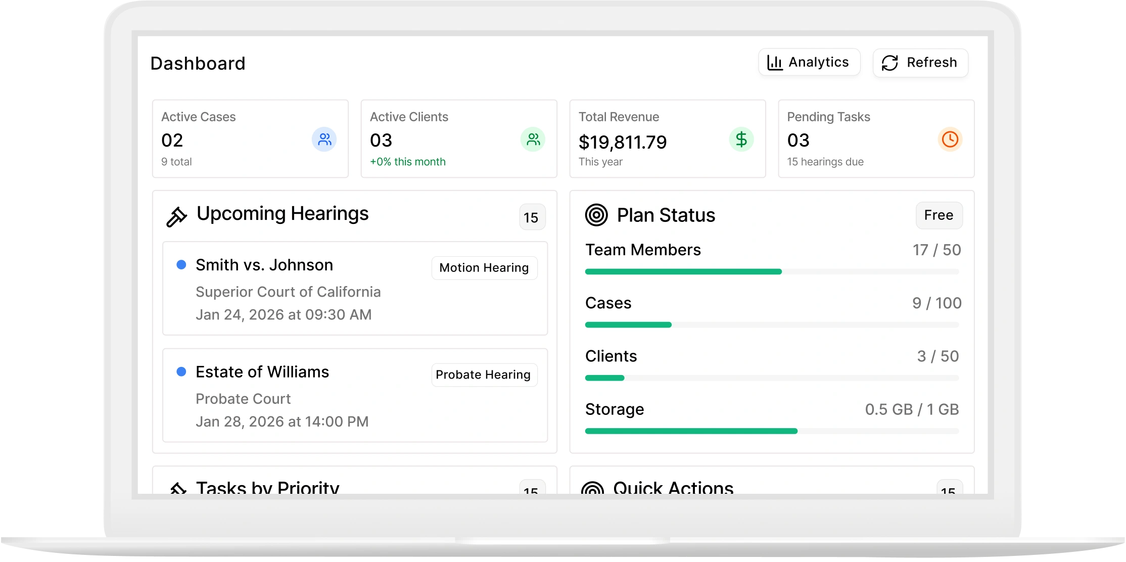Click the Clients usage progress bar
Viewport: 1126px width, 562px height.
coord(772,378)
